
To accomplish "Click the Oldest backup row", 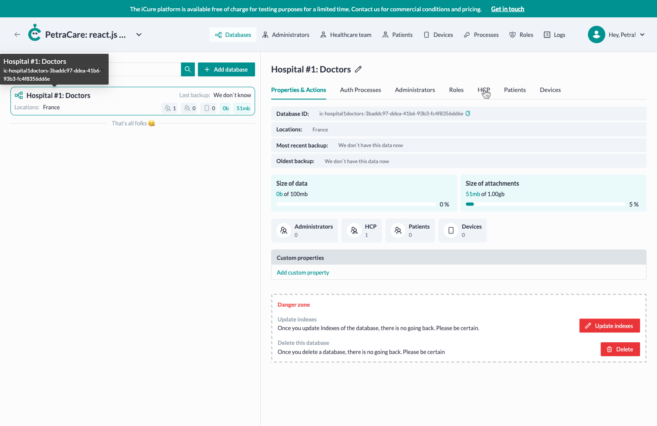I will 459,161.
